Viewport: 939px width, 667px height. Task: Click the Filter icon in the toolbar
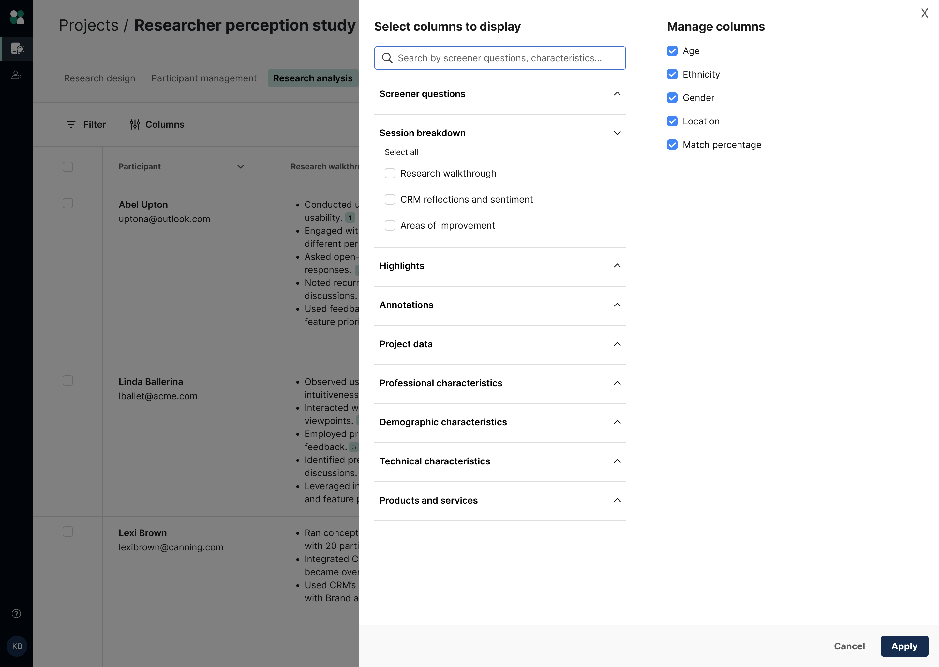click(x=71, y=124)
